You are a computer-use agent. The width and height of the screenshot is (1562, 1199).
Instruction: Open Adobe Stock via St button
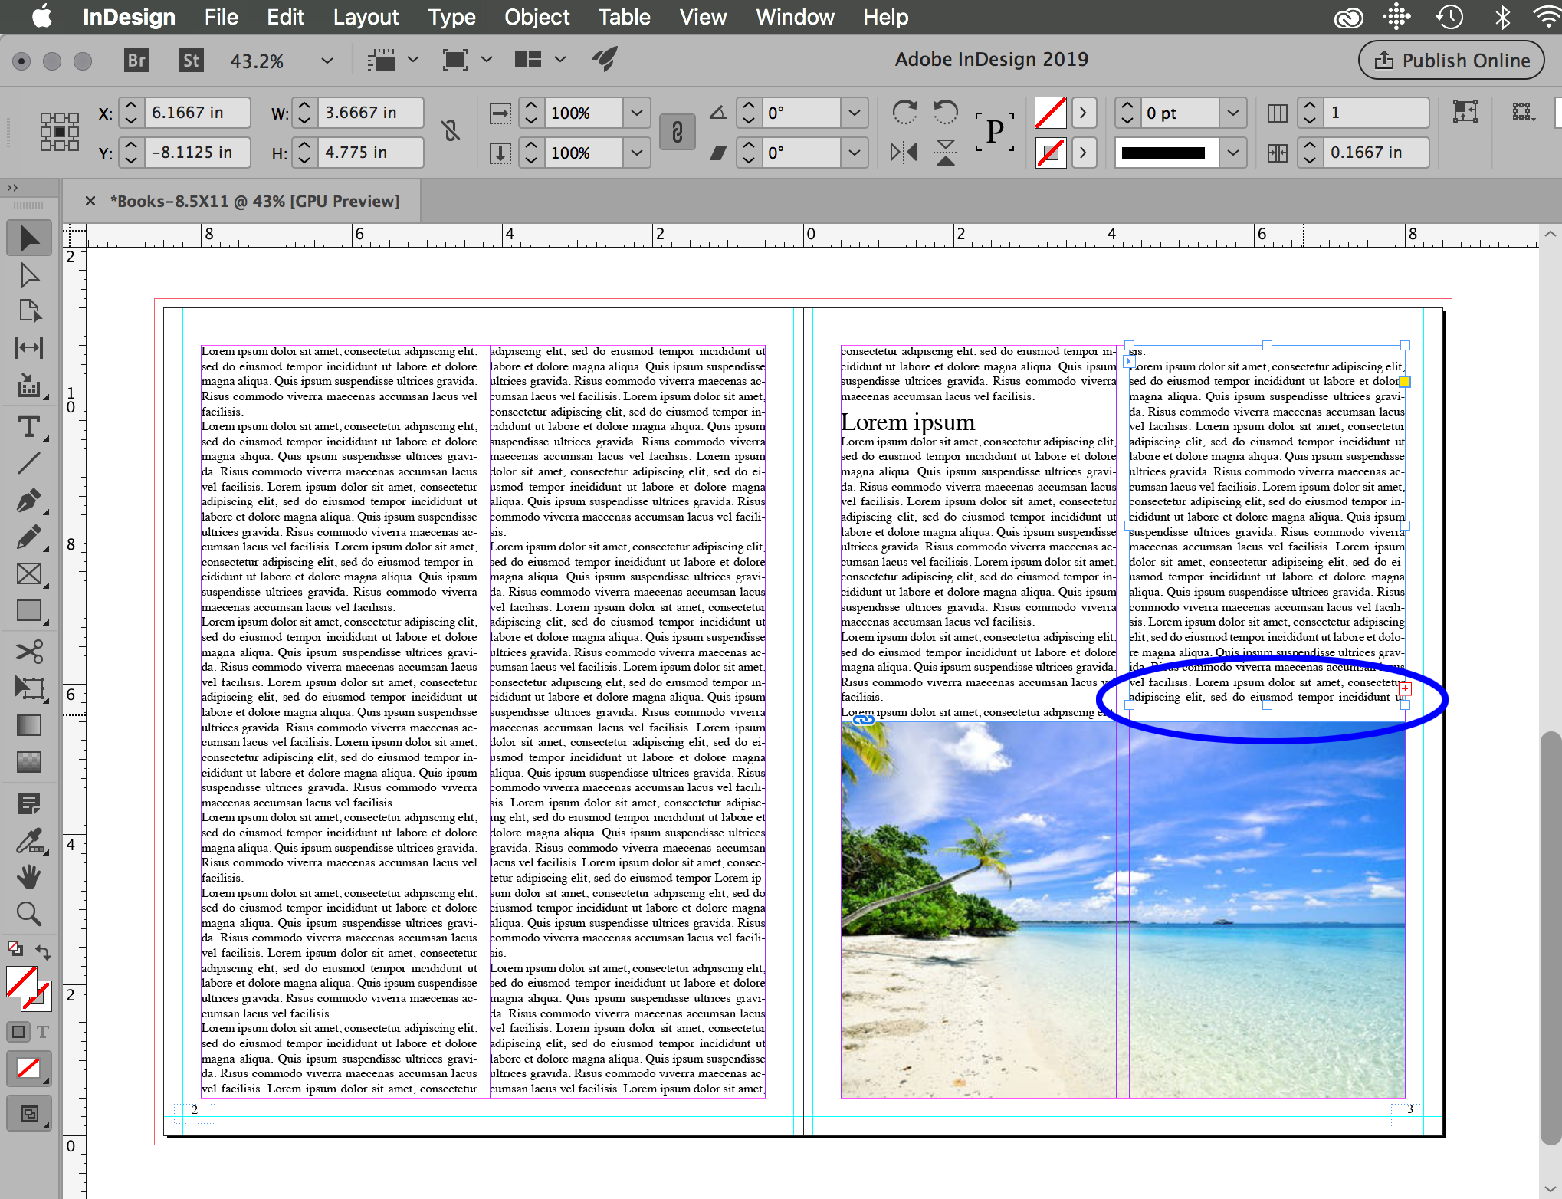coord(191,61)
